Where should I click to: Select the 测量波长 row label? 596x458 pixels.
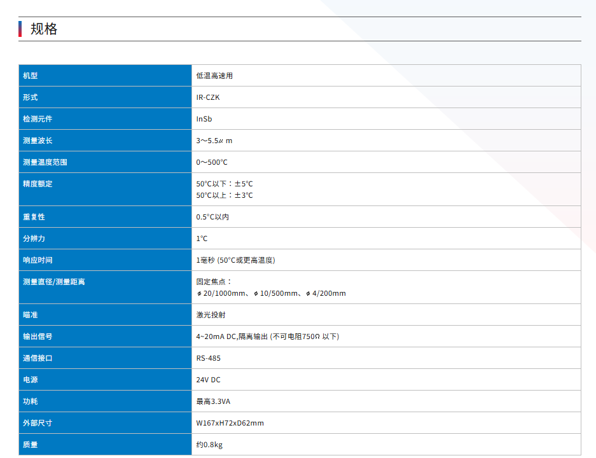pos(38,141)
